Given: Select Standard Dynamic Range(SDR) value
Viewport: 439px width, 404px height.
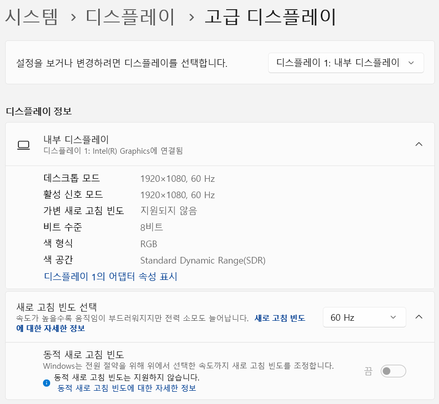Looking at the screenshot, I should pos(203,260).
